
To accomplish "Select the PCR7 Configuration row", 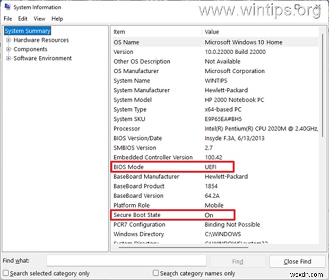I will point(215,225).
